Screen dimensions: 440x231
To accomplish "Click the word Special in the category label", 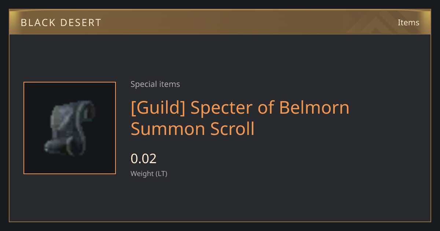I will point(143,84).
